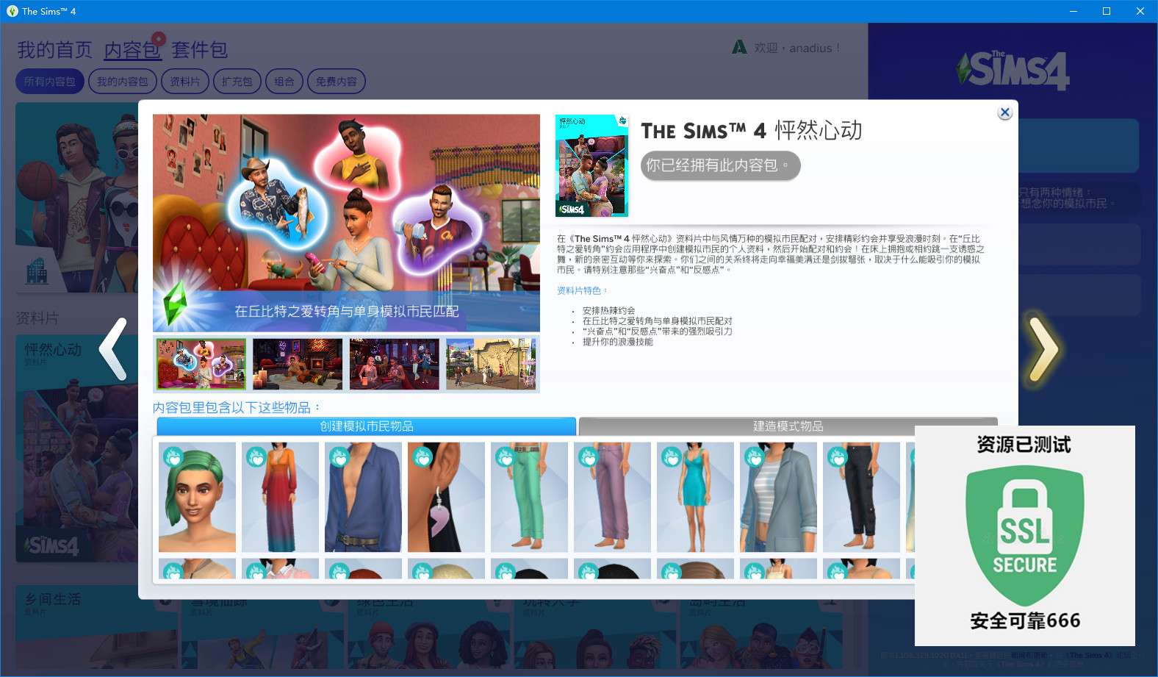The height and width of the screenshot is (677, 1158).
Task: Select the teal green pants item
Action: point(529,497)
